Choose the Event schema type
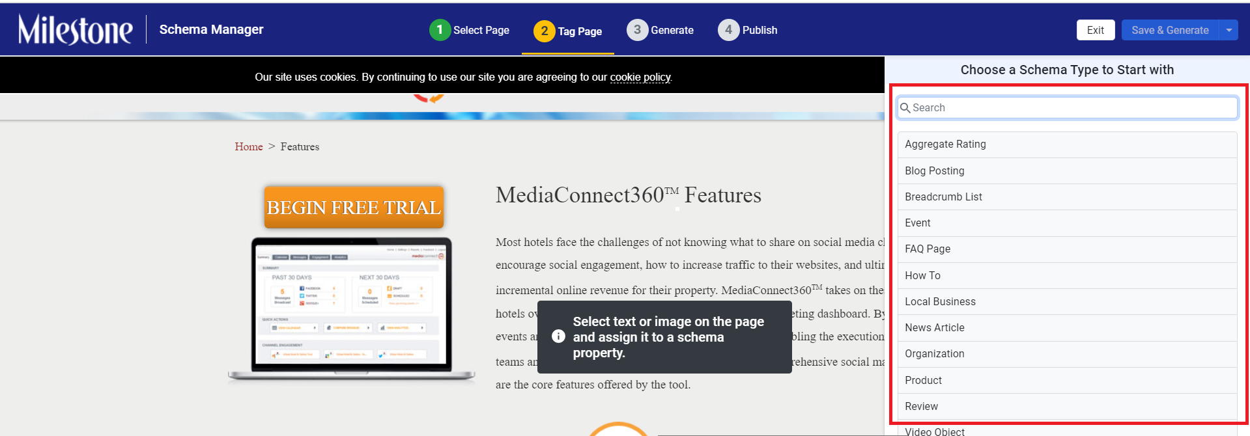Image resolution: width=1250 pixels, height=436 pixels. tap(1068, 223)
